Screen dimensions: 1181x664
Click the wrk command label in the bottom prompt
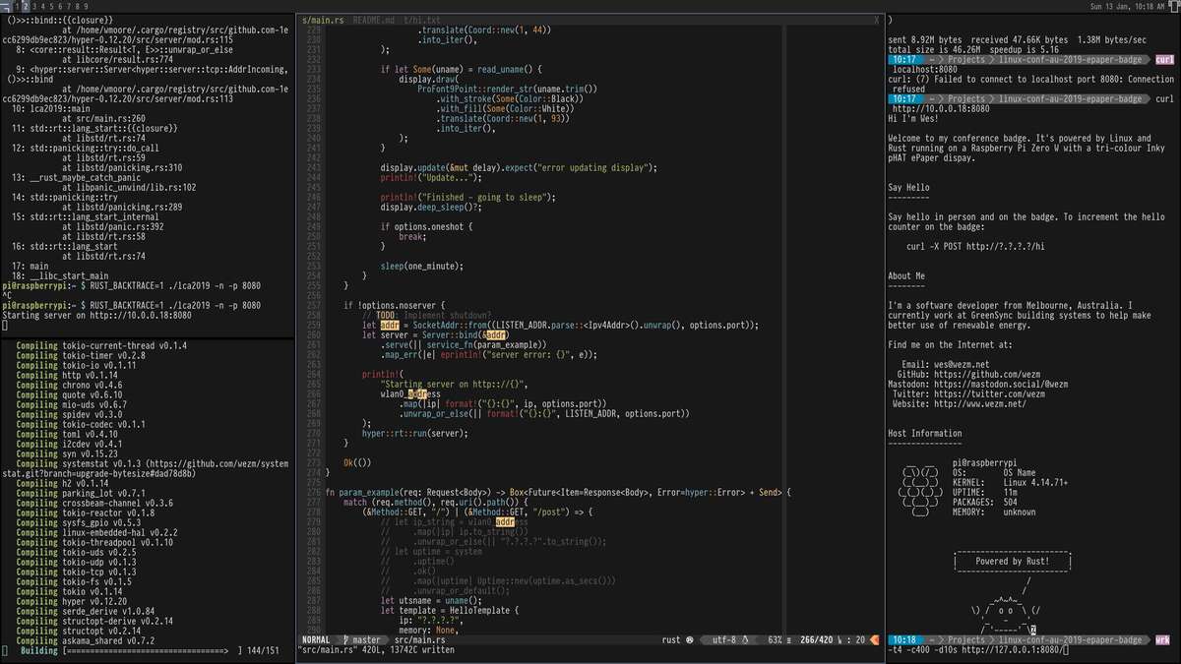click(x=1162, y=639)
